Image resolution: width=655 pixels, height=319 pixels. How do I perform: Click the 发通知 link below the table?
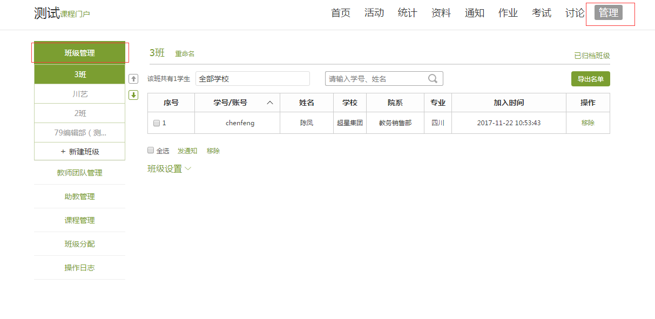[187, 151]
